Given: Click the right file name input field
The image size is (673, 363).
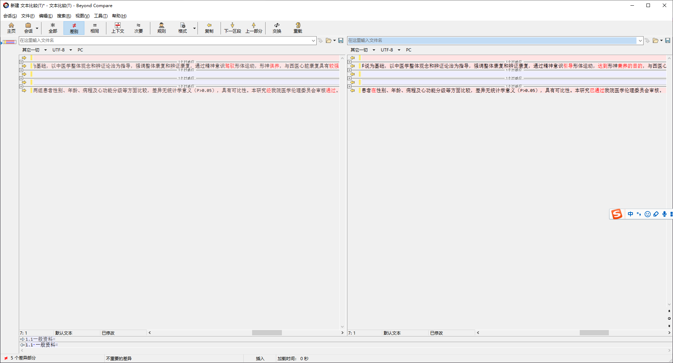Looking at the screenshot, I should point(492,40).
